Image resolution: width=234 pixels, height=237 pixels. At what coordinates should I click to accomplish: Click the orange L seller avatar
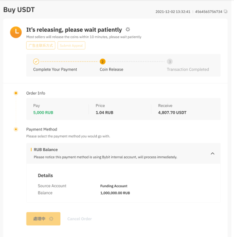coord(16,32)
